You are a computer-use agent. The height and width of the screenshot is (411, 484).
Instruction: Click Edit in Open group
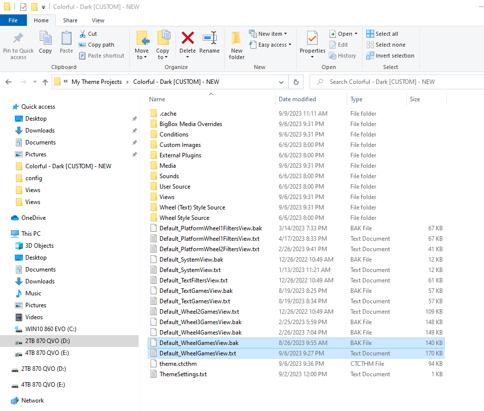point(339,45)
